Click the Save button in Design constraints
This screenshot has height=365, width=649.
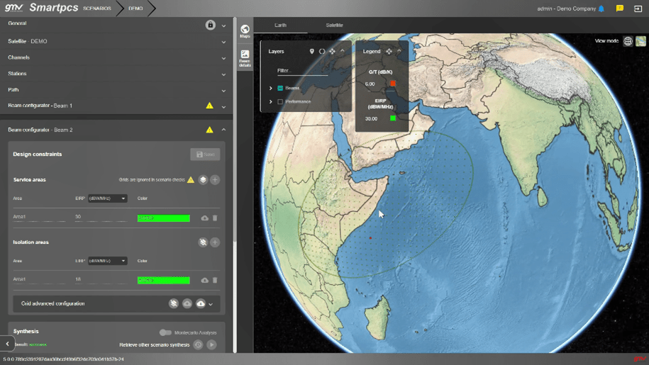pos(205,155)
